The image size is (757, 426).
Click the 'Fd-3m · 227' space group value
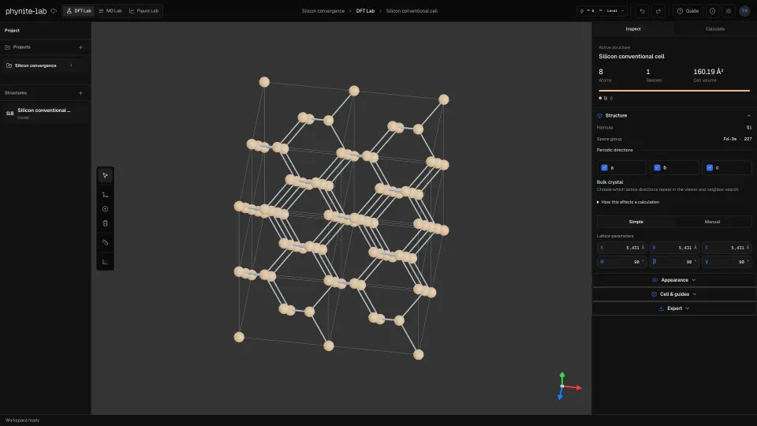point(737,139)
